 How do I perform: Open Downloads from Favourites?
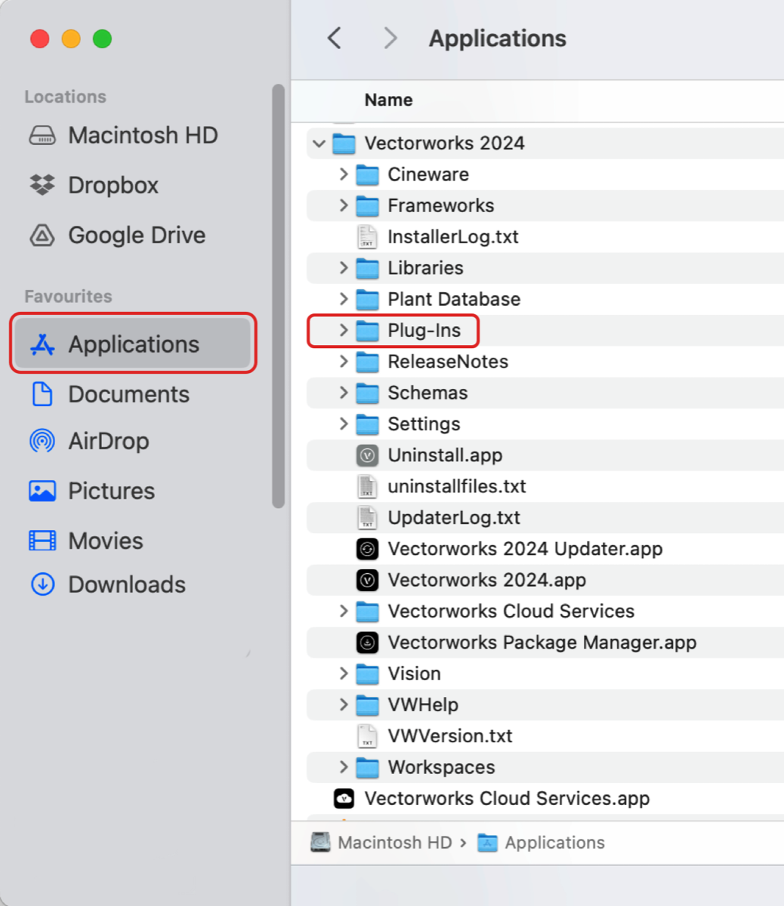tap(126, 584)
